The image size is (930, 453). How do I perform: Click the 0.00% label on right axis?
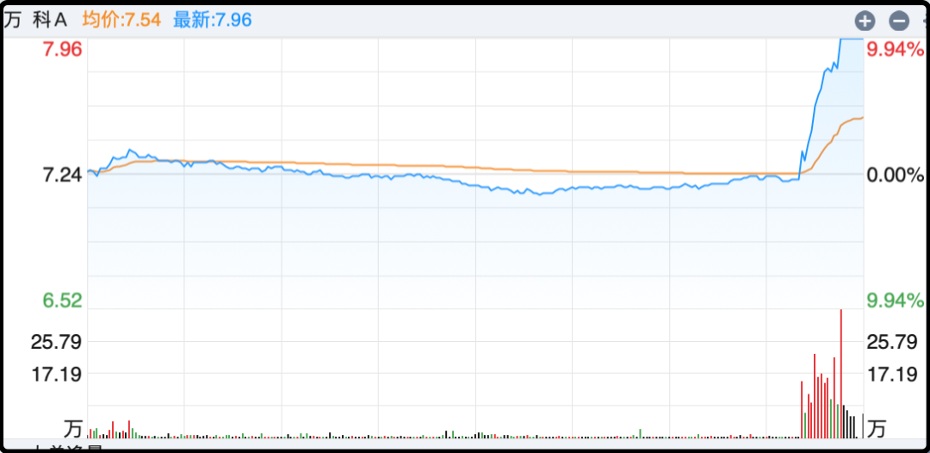[895, 175]
